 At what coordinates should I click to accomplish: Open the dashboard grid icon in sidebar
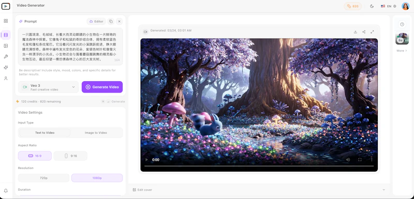pyautogui.click(x=6, y=21)
